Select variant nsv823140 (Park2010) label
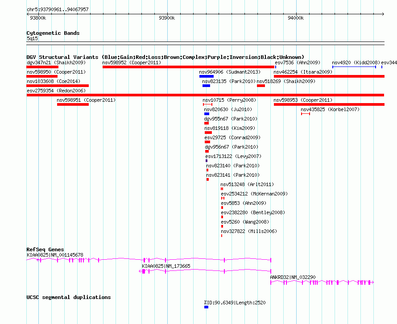The image size is (397, 324). (x=233, y=166)
